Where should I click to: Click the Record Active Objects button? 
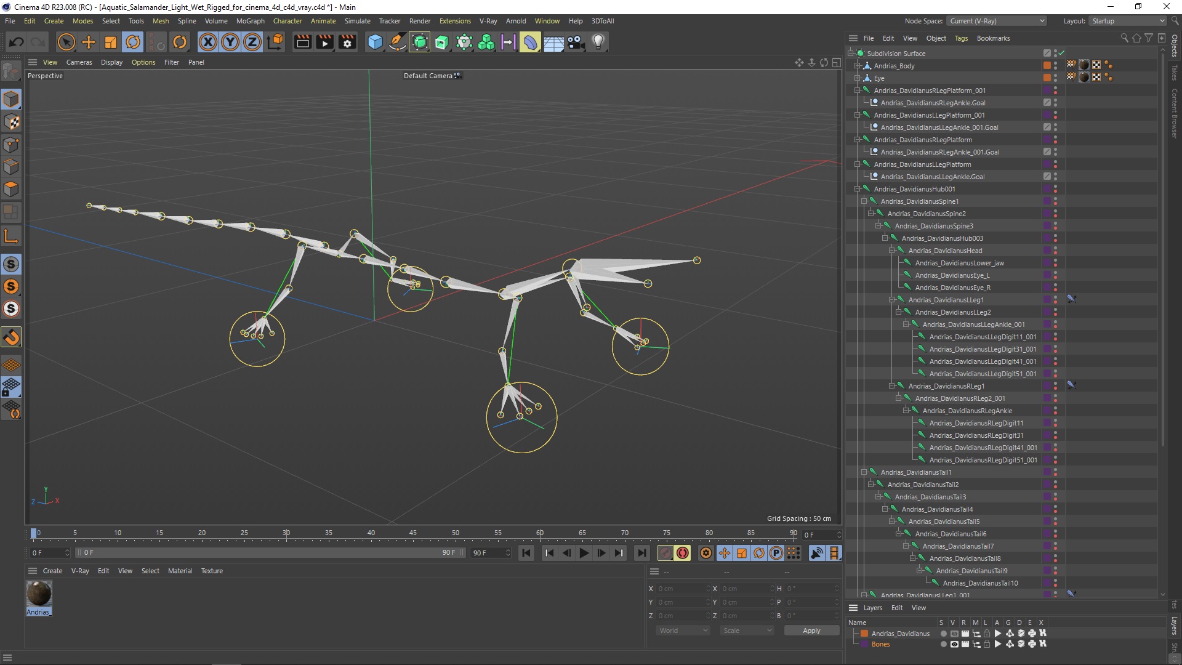tap(665, 553)
